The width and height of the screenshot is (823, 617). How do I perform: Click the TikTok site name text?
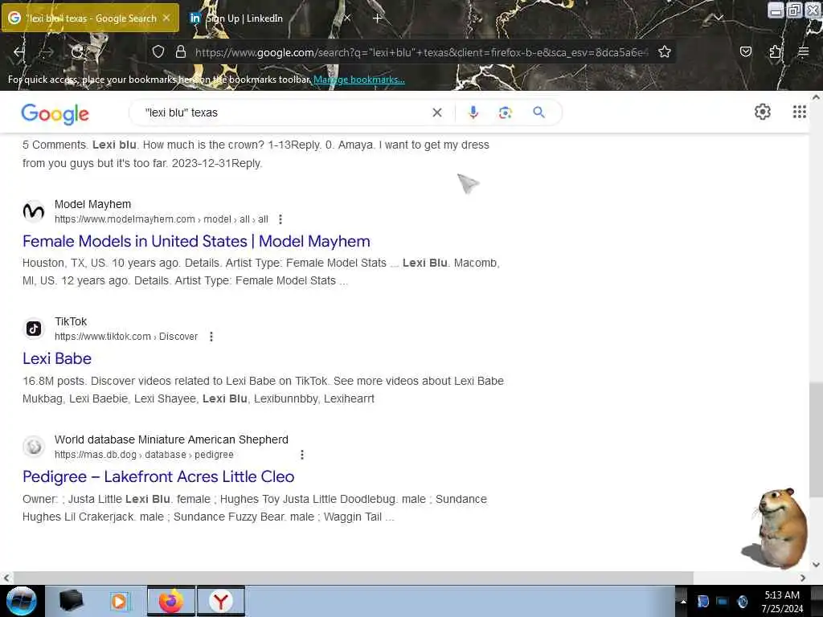(x=71, y=321)
